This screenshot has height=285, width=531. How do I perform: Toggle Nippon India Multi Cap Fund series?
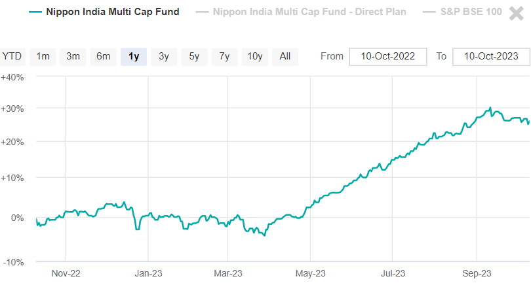coord(113,12)
